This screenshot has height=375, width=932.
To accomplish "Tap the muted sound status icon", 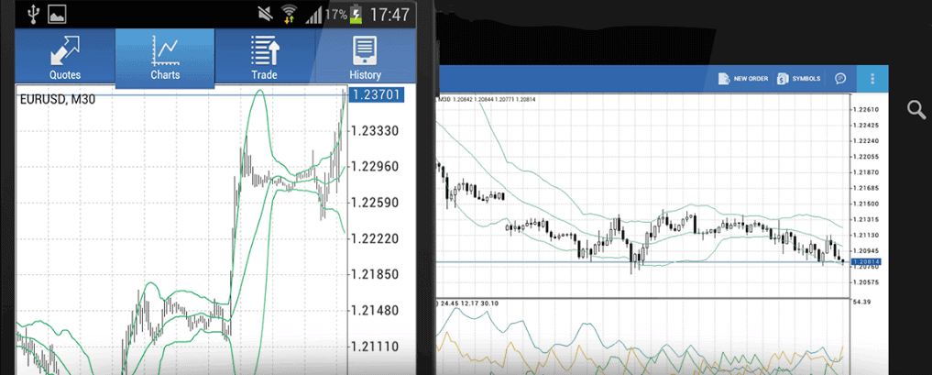I will click(266, 15).
